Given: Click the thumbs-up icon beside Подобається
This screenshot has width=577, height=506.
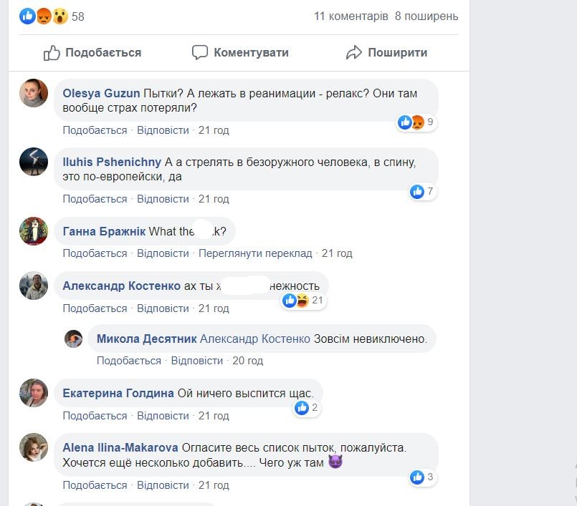Looking at the screenshot, I should pyautogui.click(x=52, y=52).
